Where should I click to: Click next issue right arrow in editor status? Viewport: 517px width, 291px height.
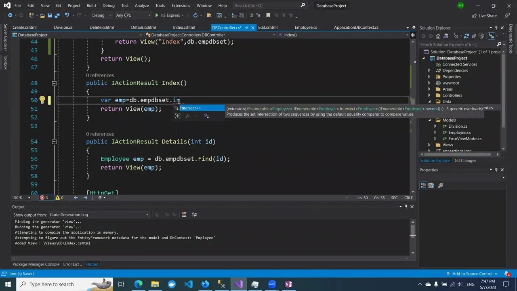(85, 198)
